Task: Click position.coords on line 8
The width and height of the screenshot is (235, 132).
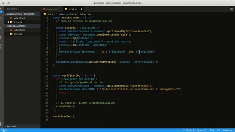Action: coord(119,41)
